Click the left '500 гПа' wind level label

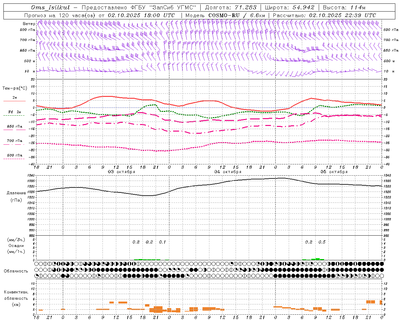pos(27,30)
